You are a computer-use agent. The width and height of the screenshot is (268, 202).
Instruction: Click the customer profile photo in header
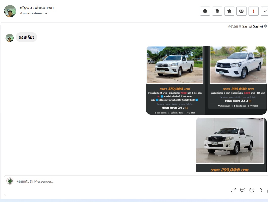coord(10,11)
